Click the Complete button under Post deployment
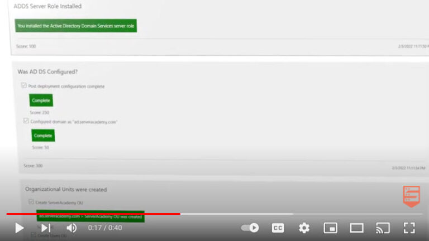 click(x=41, y=100)
